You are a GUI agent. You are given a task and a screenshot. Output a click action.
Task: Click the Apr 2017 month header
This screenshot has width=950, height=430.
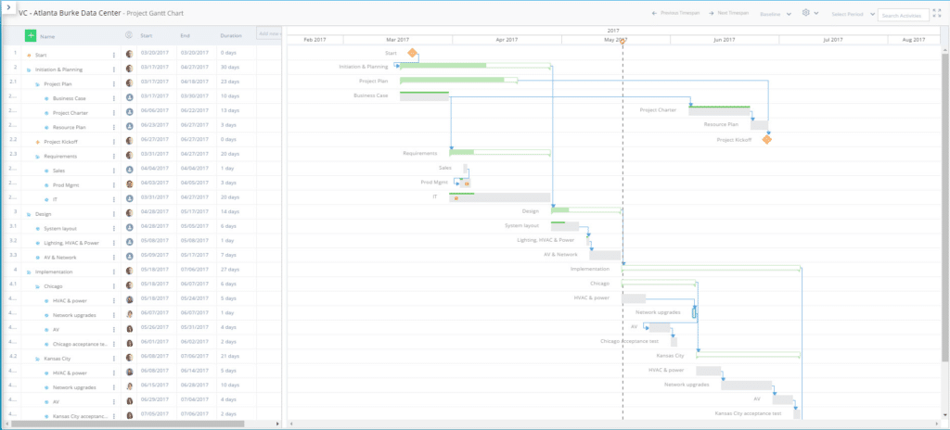[507, 40]
